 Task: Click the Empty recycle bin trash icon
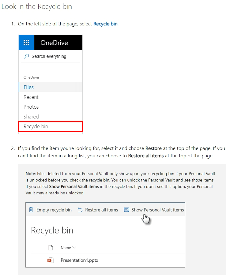pos(31,210)
